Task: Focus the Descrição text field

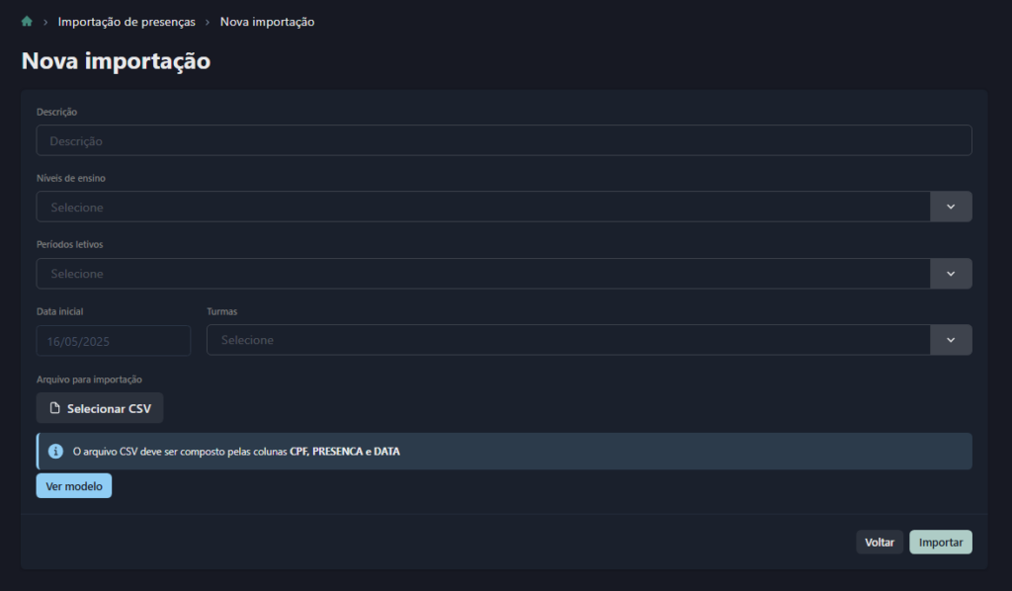Action: pyautogui.click(x=504, y=140)
